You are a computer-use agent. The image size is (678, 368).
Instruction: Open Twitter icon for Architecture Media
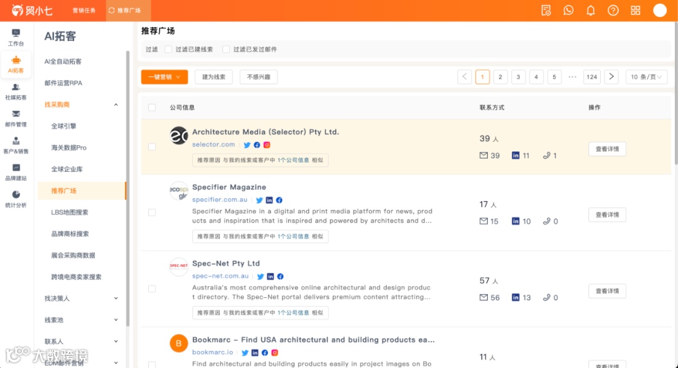247,145
